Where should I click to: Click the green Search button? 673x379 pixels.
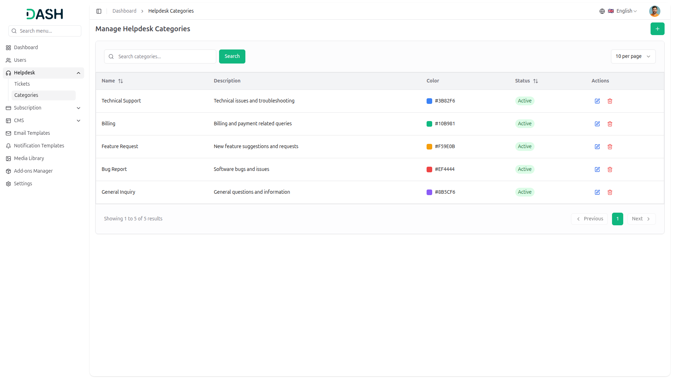click(232, 56)
